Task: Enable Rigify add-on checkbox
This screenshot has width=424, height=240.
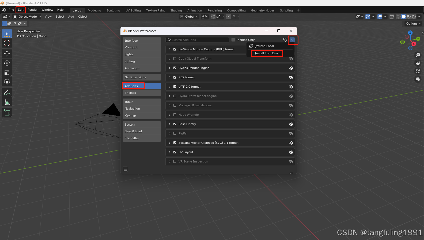Action: pos(175,133)
